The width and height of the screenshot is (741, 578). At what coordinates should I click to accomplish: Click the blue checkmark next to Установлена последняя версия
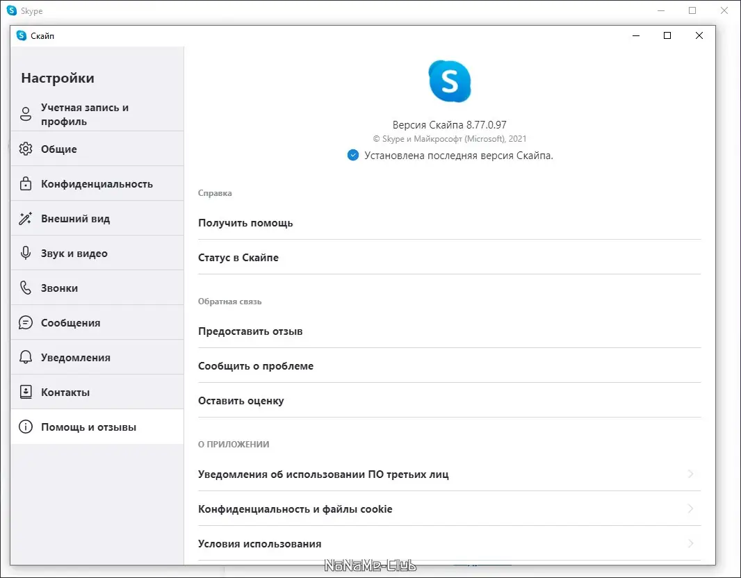tap(353, 156)
